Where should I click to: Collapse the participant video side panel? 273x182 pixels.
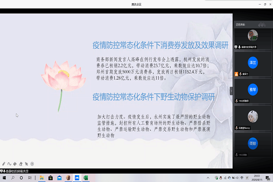[x=231, y=91]
